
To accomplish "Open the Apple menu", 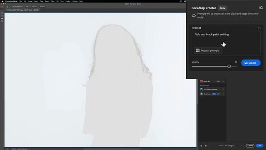I will [2, 1].
